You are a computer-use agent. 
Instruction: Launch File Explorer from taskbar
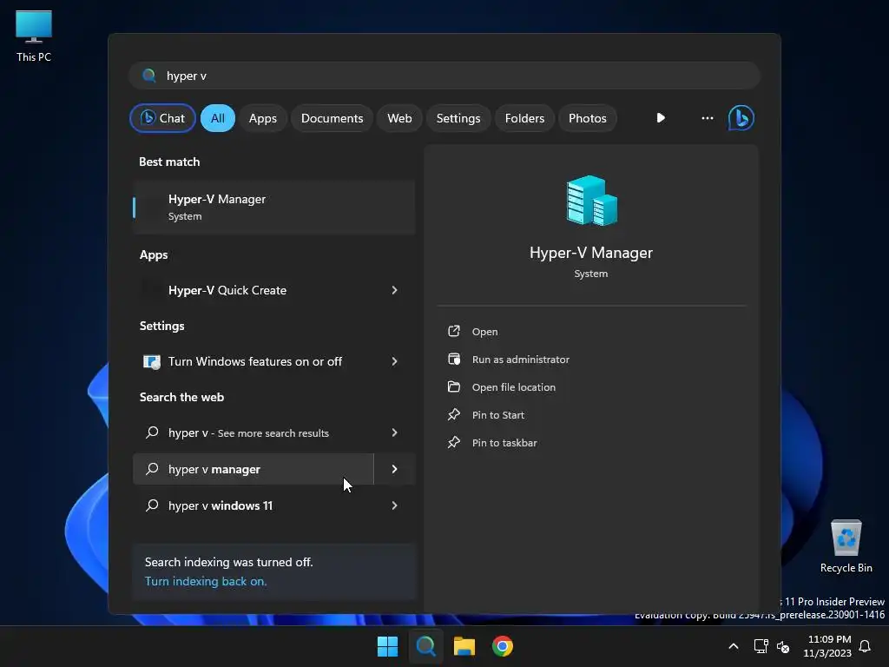pyautogui.click(x=464, y=646)
